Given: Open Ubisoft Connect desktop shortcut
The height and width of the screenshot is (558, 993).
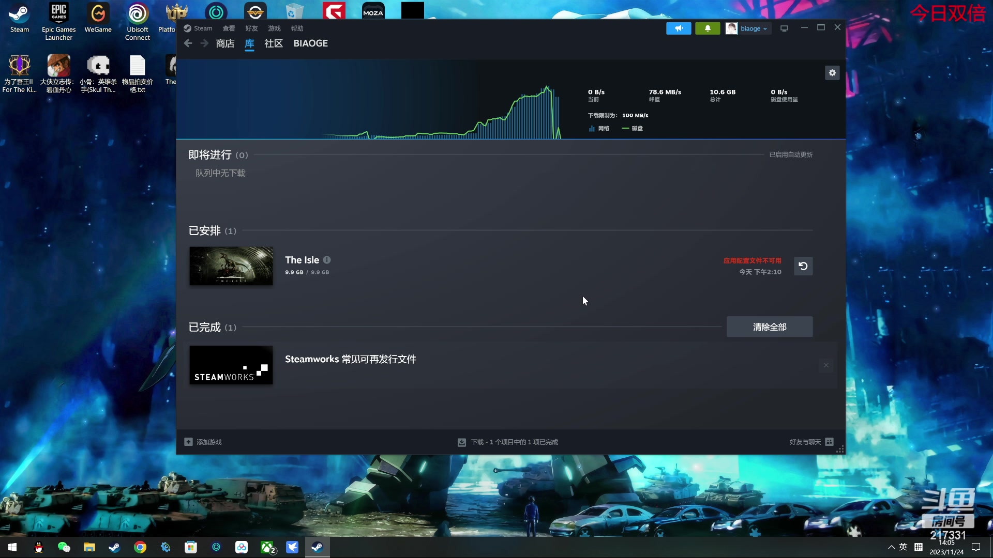Looking at the screenshot, I should tap(138, 22).
